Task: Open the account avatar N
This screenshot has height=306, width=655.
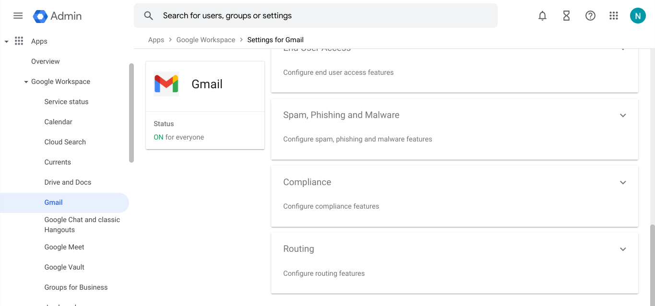Action: (638, 16)
